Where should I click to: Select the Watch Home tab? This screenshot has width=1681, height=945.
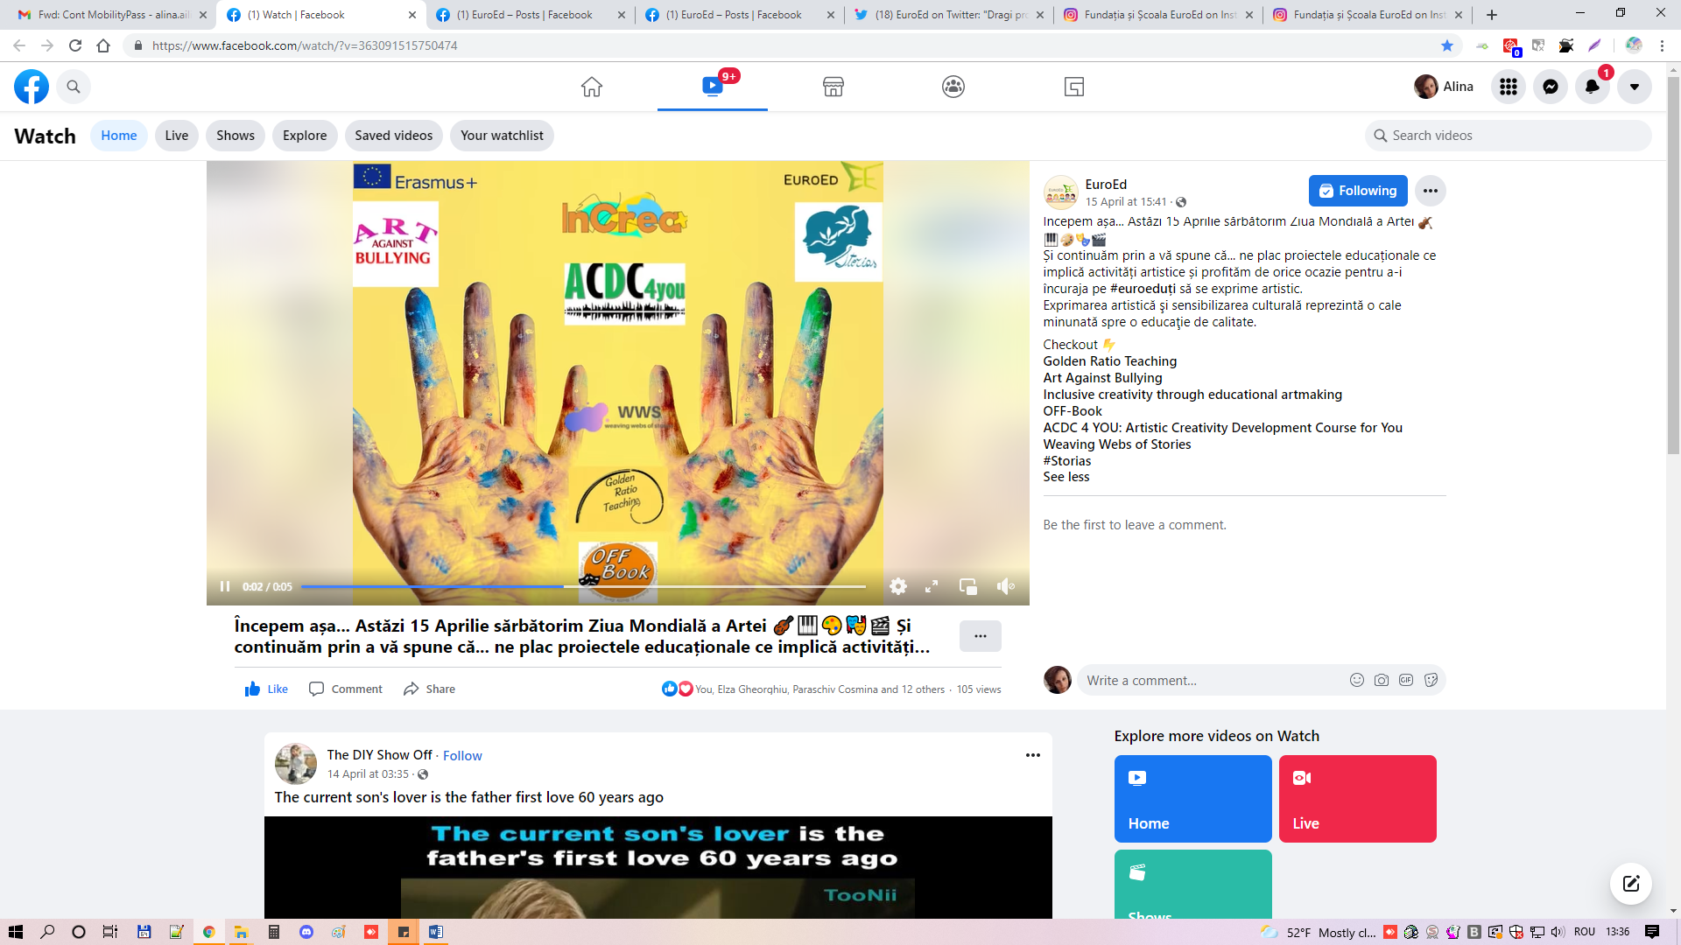pos(119,136)
